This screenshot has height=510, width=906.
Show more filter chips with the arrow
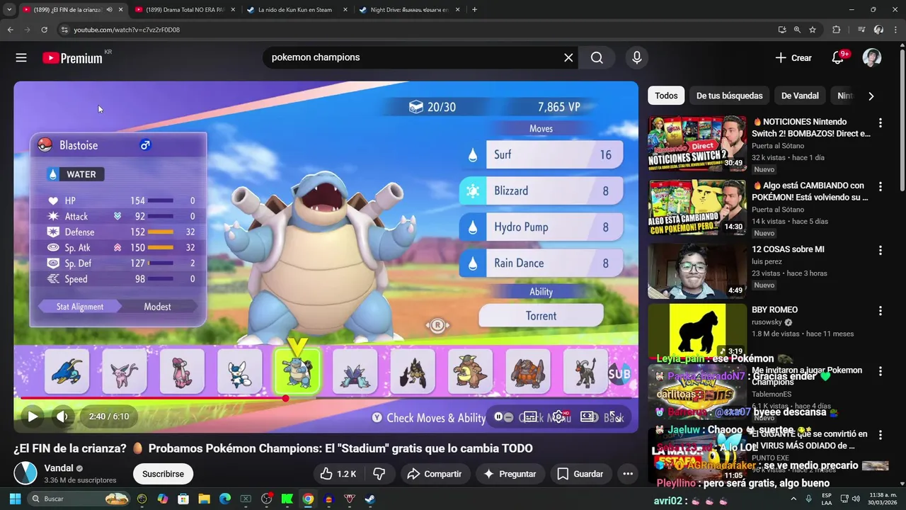pos(871,96)
